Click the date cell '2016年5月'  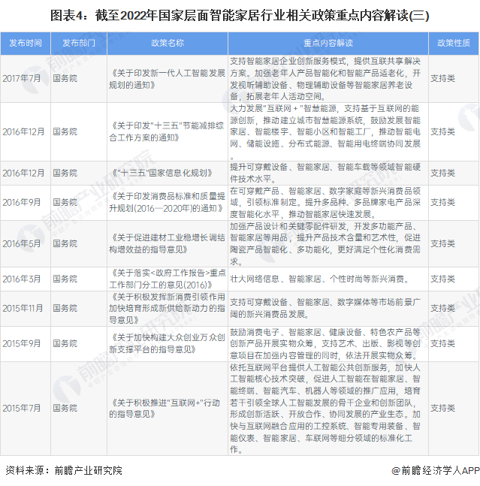pos(22,243)
